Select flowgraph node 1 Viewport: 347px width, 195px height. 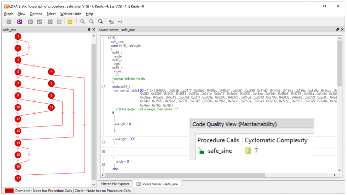coord(18,37)
